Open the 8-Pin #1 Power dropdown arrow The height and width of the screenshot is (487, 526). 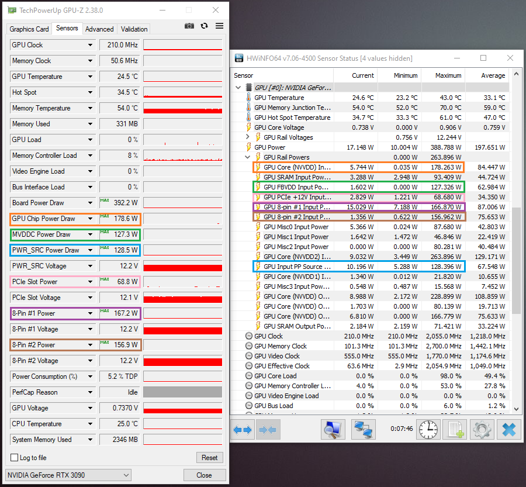click(x=90, y=313)
